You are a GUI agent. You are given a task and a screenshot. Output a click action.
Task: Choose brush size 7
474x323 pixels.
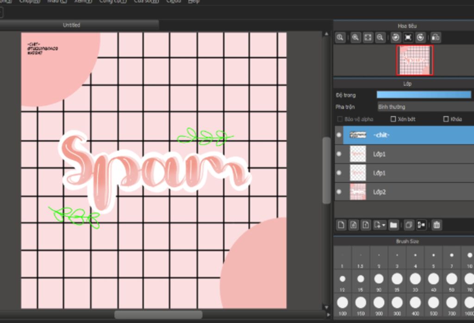(x=452, y=258)
